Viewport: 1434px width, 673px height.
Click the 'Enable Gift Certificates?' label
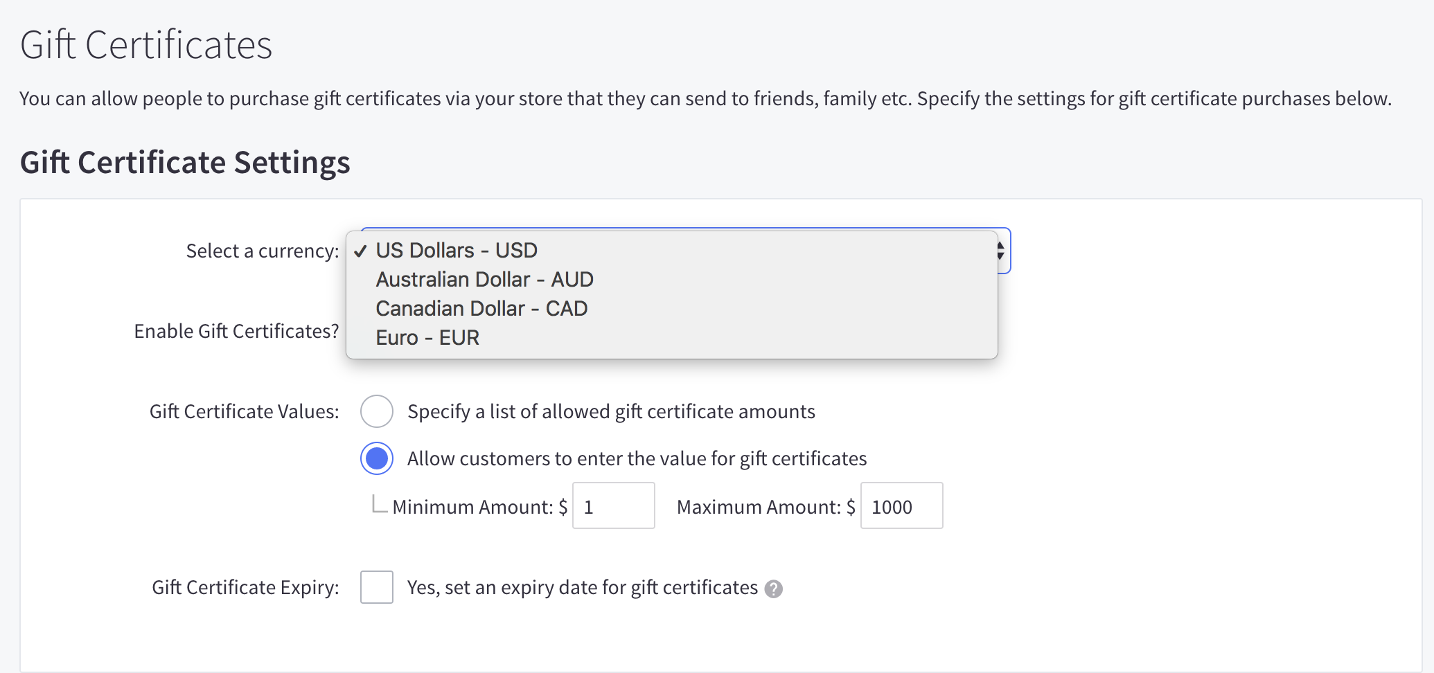[236, 331]
